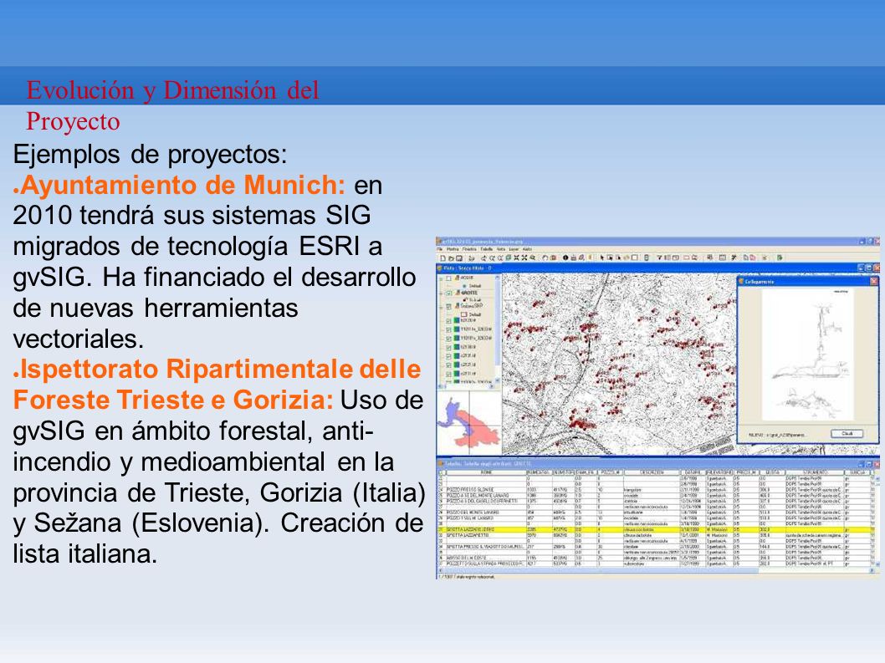
Task: Click the DESCRIZIONE column header
Action: pyautogui.click(x=652, y=472)
